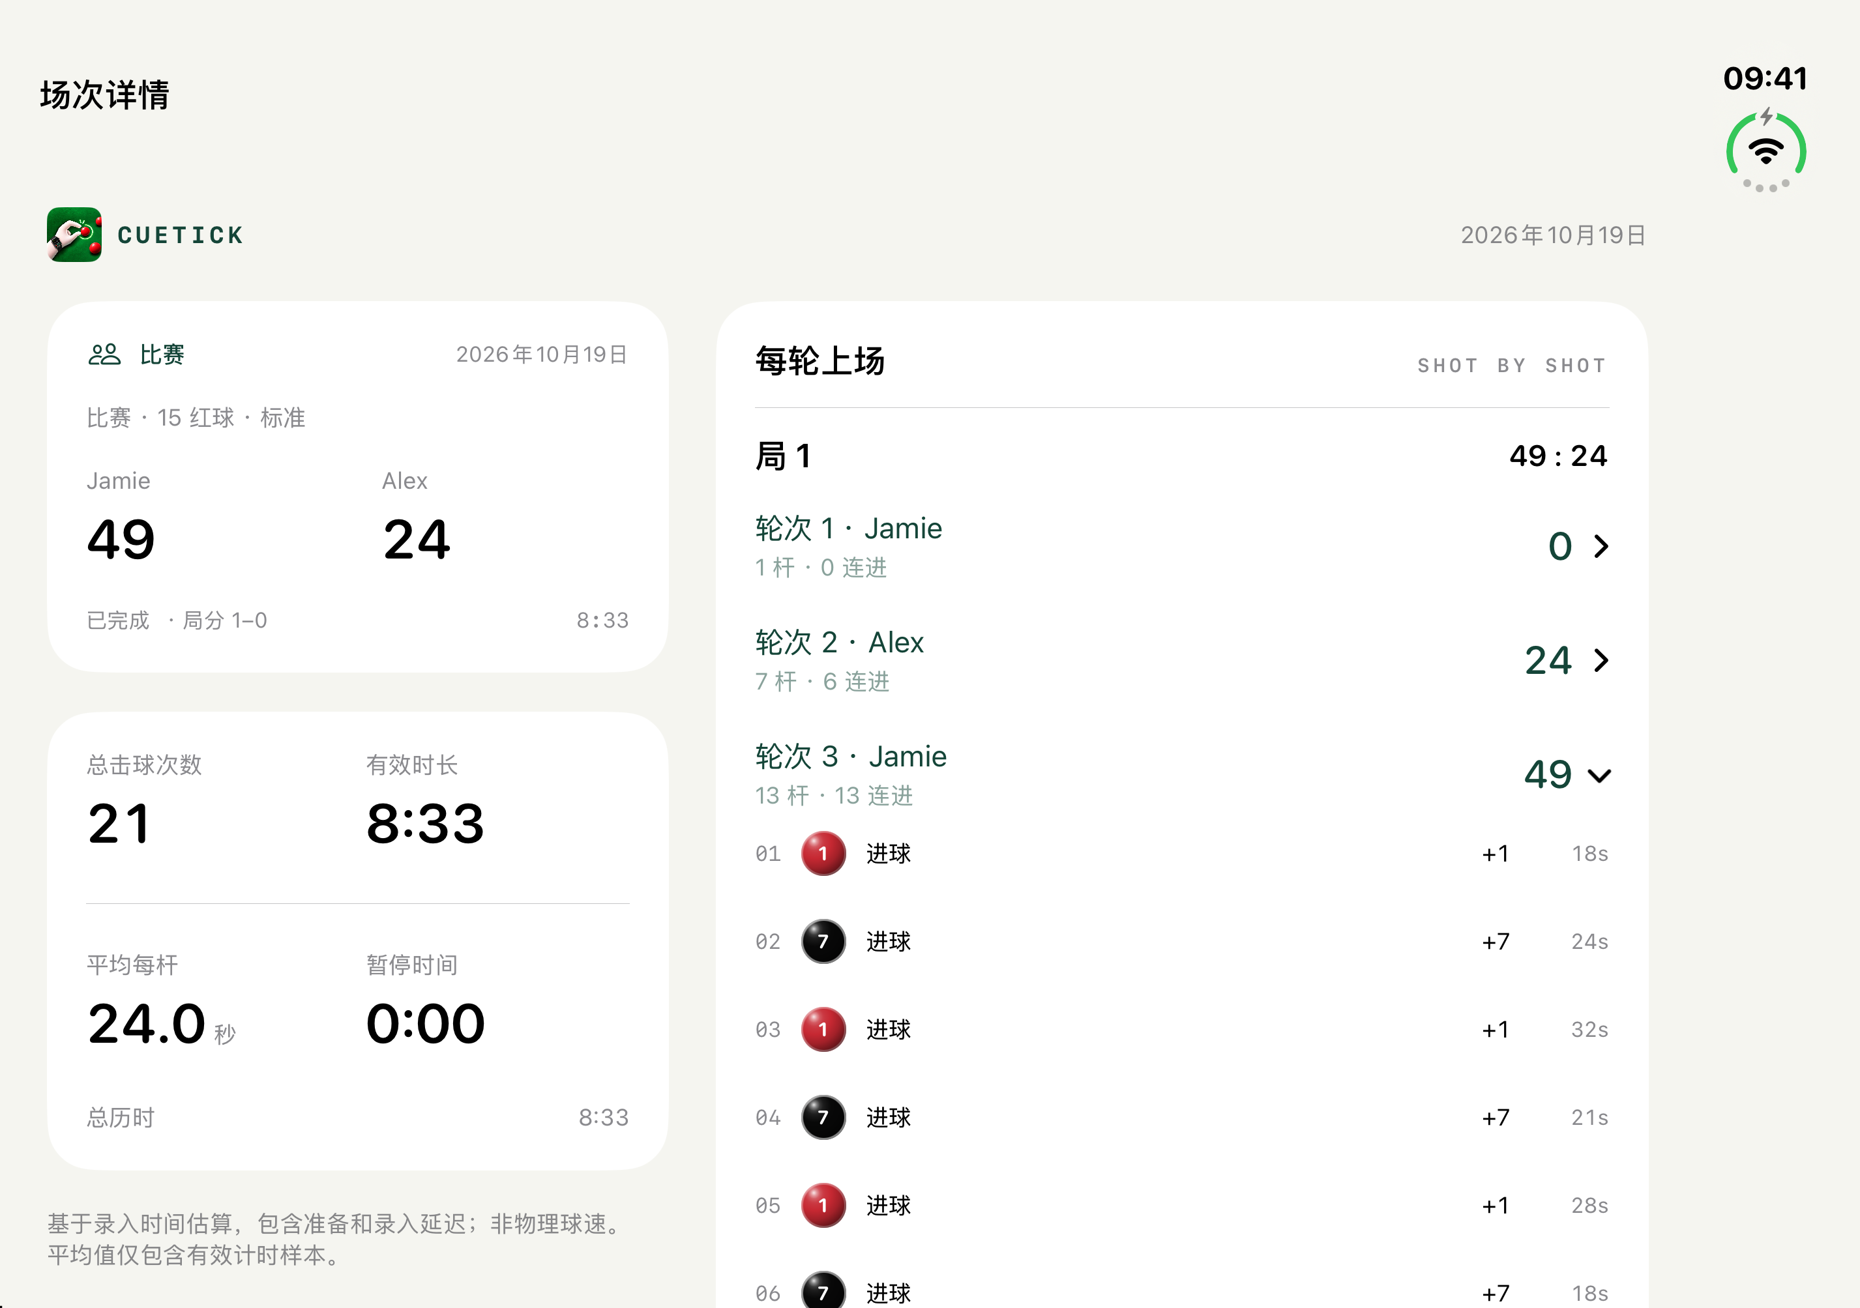Click the Wi-Fi charging status ring icon
The width and height of the screenshot is (1860, 1308).
[x=1766, y=151]
